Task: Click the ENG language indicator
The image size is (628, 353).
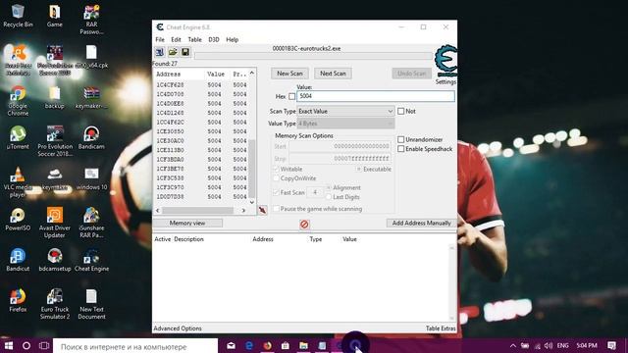Action: [x=562, y=345]
